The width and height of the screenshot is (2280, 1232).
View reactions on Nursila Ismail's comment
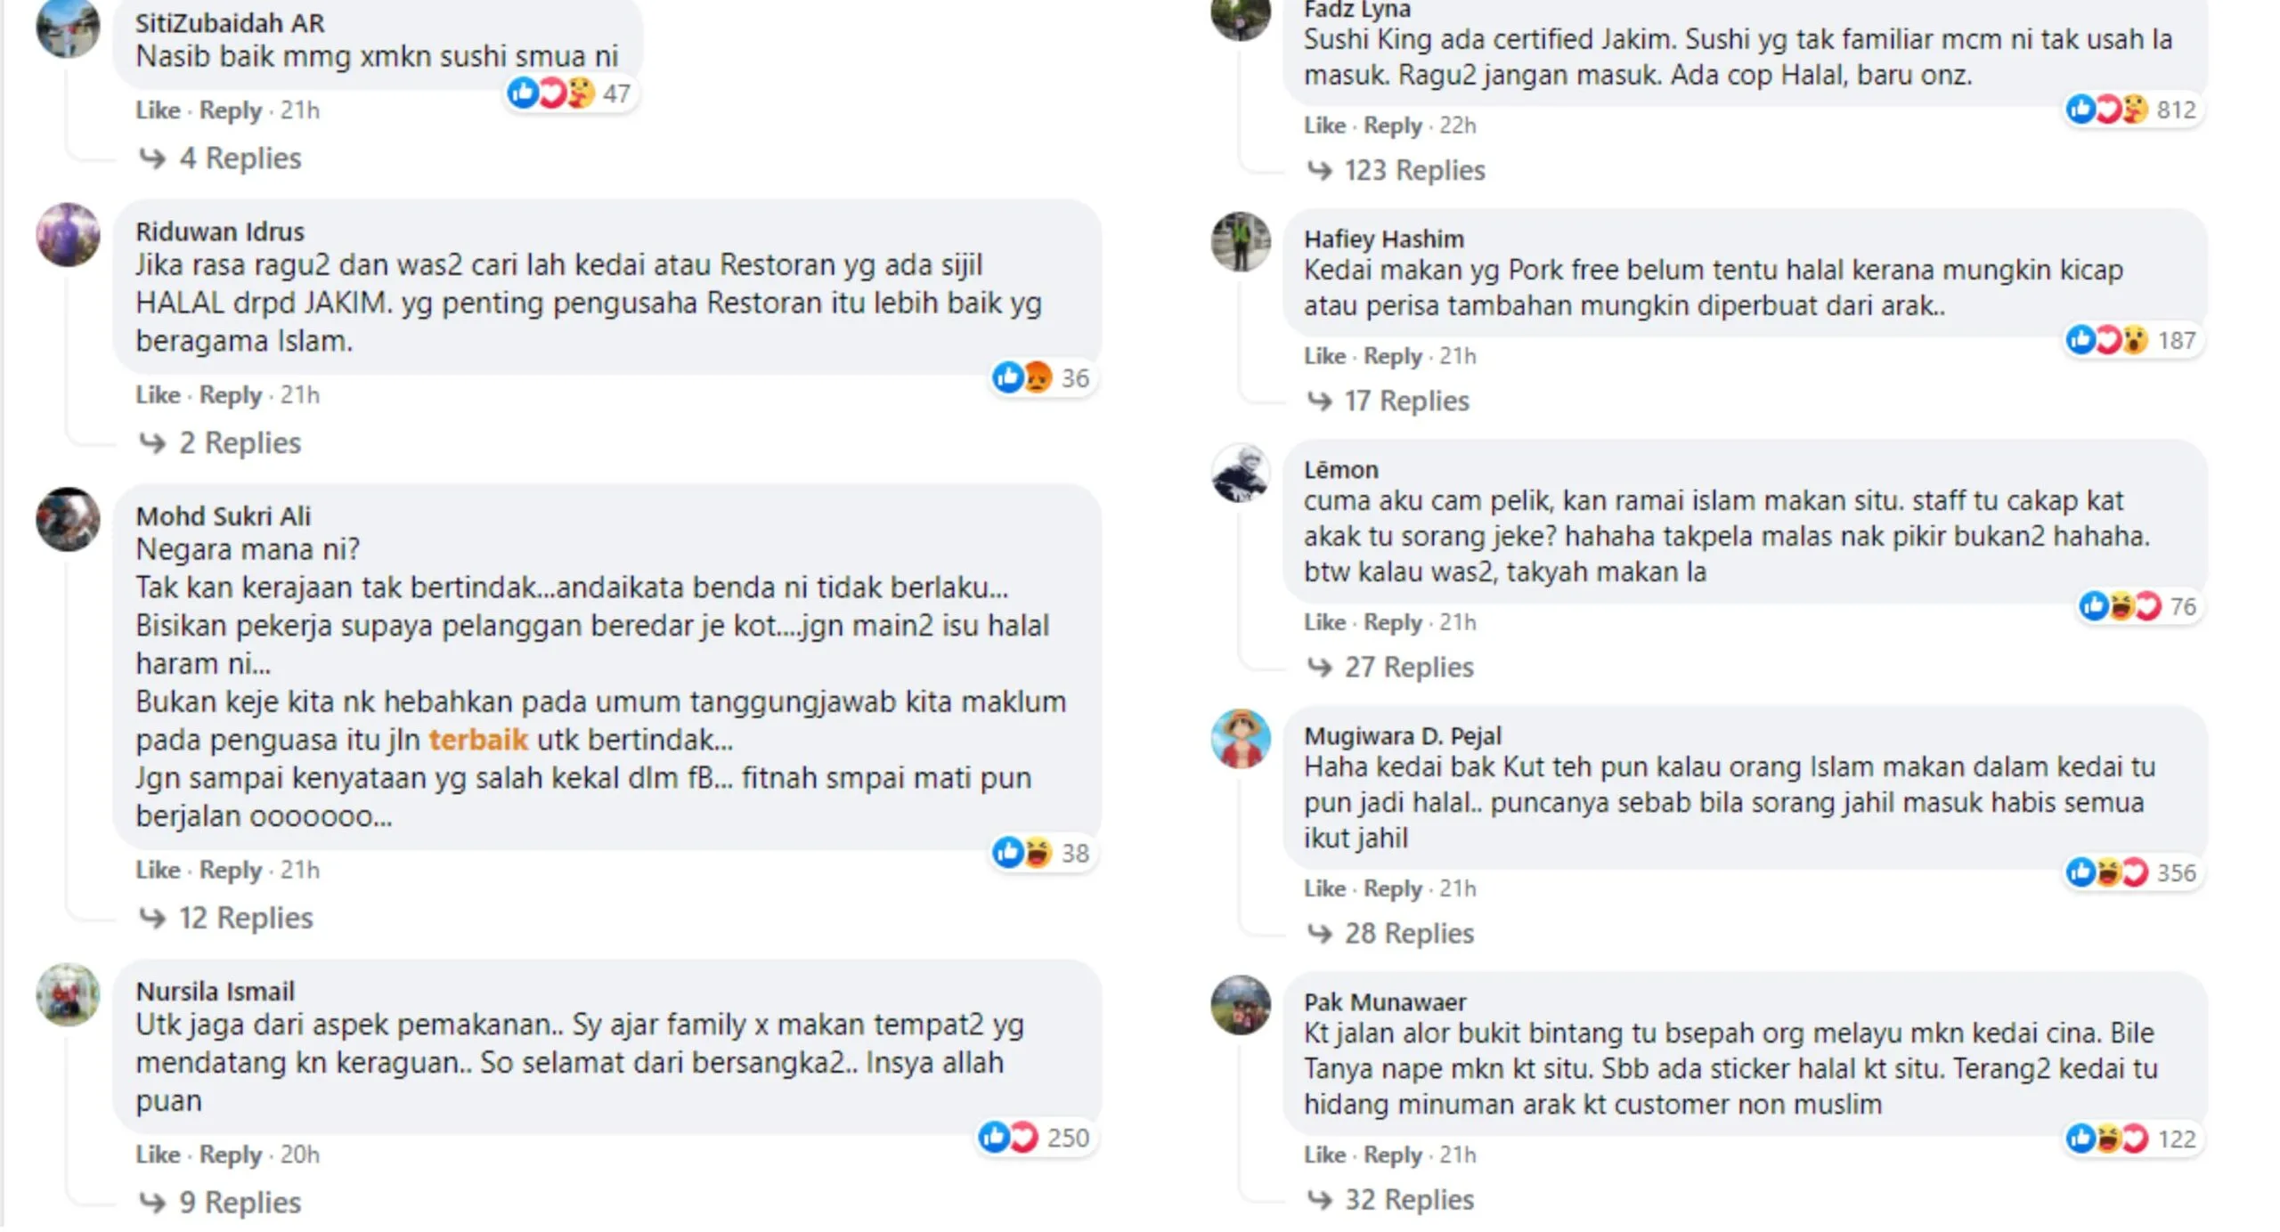pos(1033,1138)
